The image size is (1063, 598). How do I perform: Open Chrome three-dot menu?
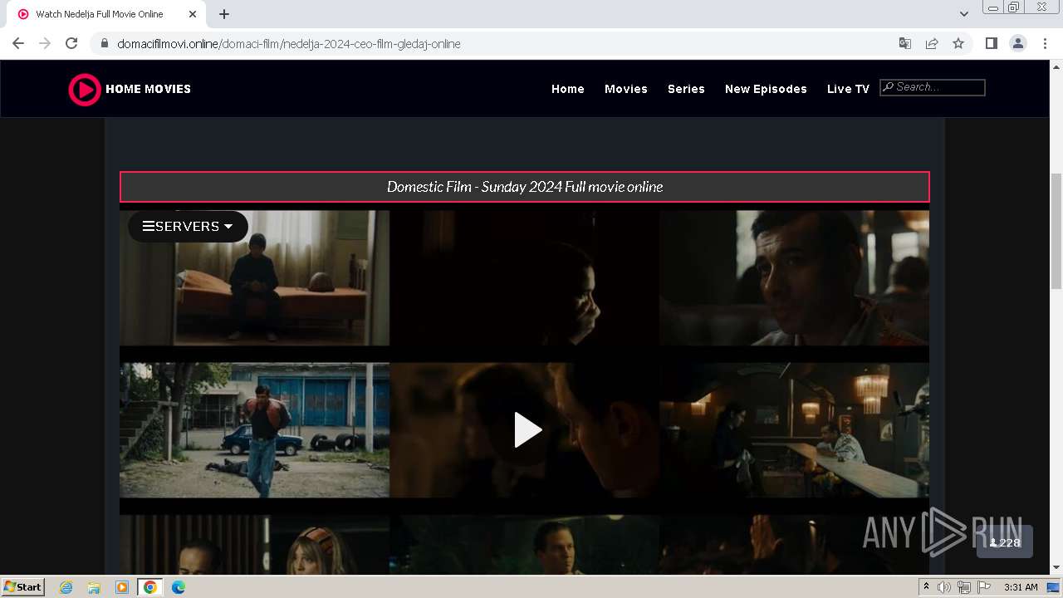[x=1046, y=43]
